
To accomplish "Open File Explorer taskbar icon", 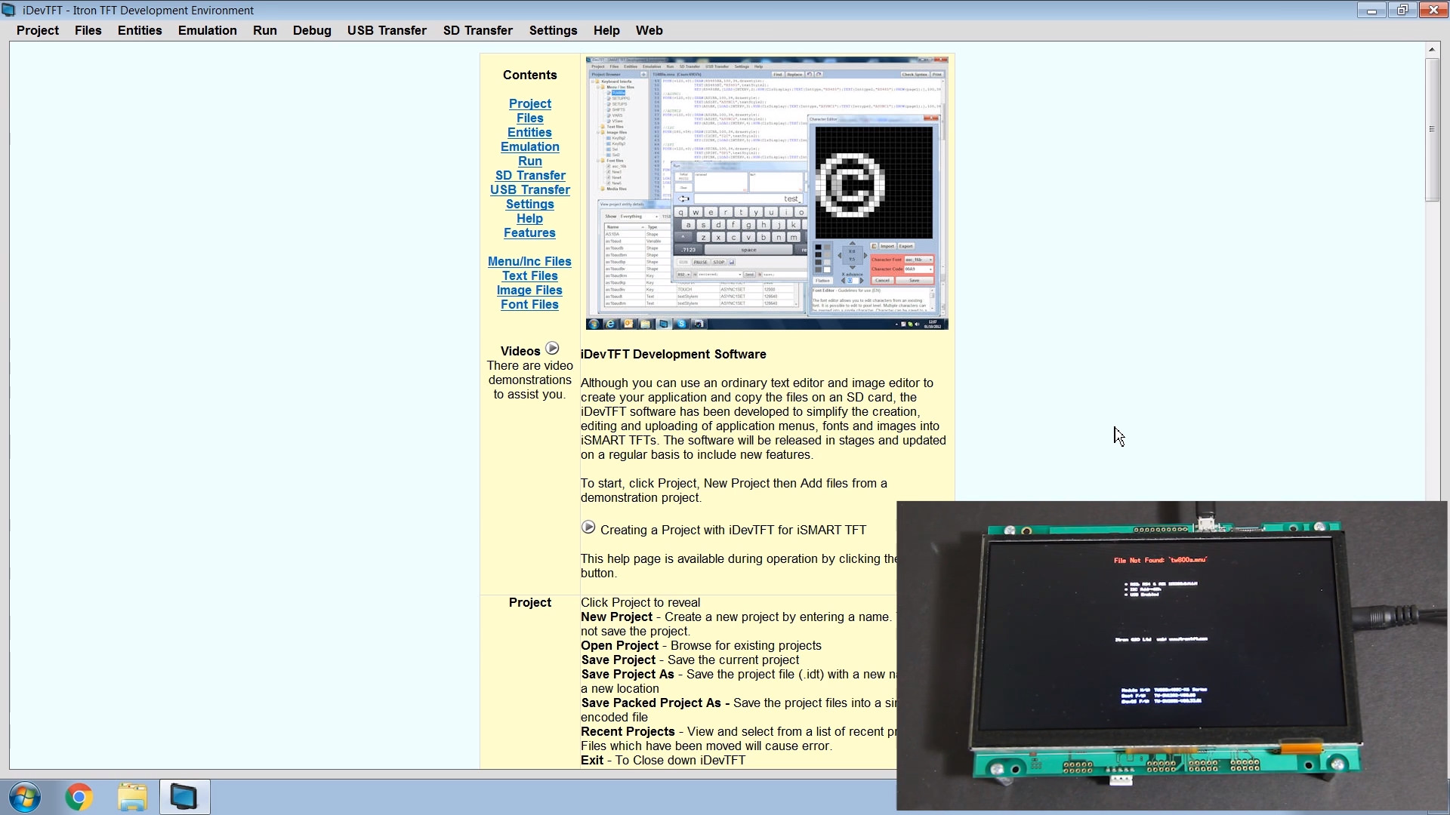I will [132, 797].
